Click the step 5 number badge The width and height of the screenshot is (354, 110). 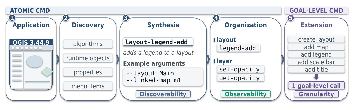[290, 18]
